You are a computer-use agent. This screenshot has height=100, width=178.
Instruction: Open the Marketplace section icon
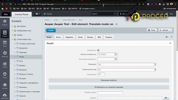[x=5, y=96]
